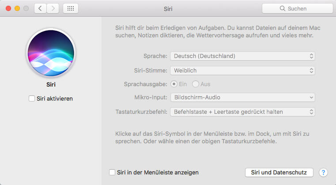Click the "Siri" label under the icon

click(x=51, y=84)
